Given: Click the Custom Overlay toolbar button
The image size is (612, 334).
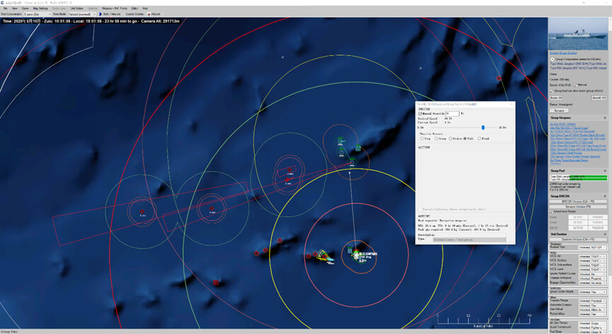Looking at the screenshot, I should coord(134,14).
